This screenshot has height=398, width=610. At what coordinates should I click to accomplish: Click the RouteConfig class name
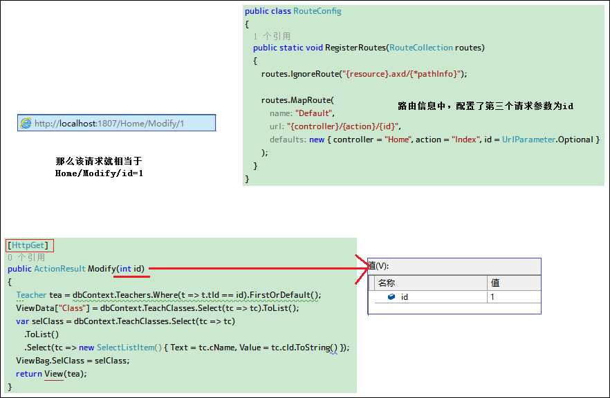pos(317,11)
